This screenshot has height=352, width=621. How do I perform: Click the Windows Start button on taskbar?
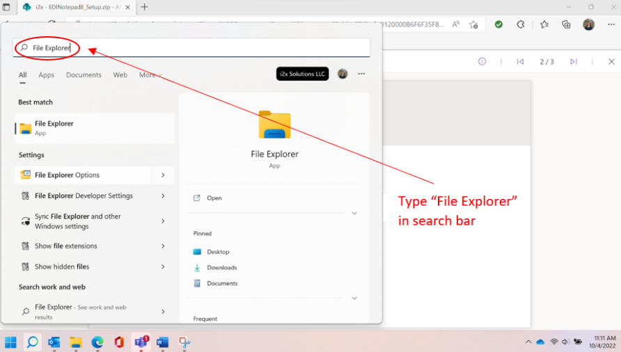10,342
